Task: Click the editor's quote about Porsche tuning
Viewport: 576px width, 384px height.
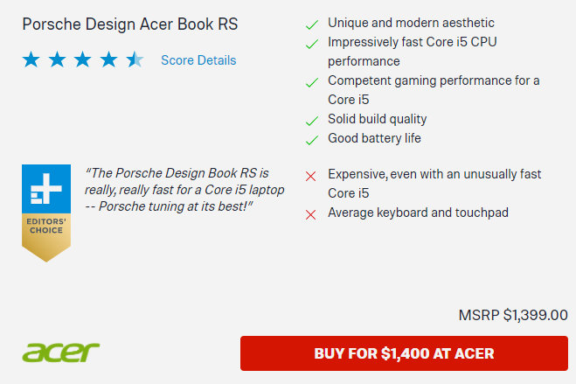Action: [x=184, y=189]
